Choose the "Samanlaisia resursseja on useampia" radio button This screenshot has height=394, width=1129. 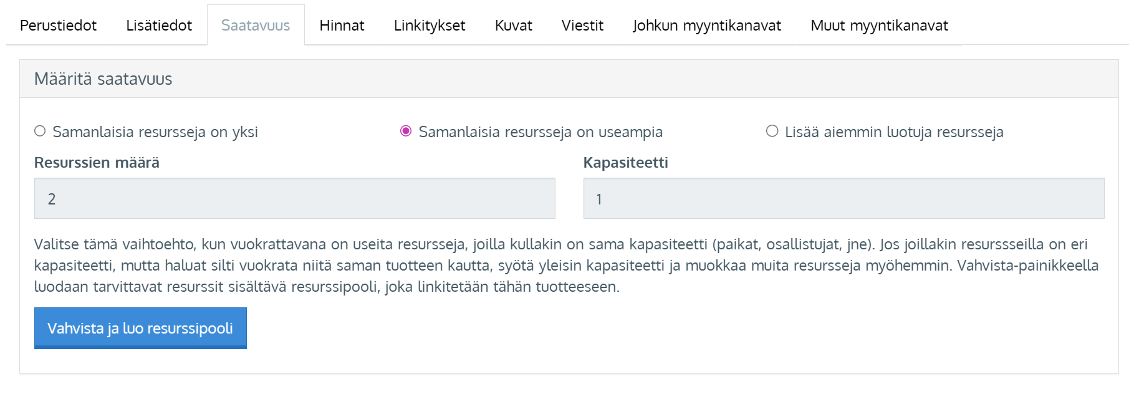coord(406,131)
